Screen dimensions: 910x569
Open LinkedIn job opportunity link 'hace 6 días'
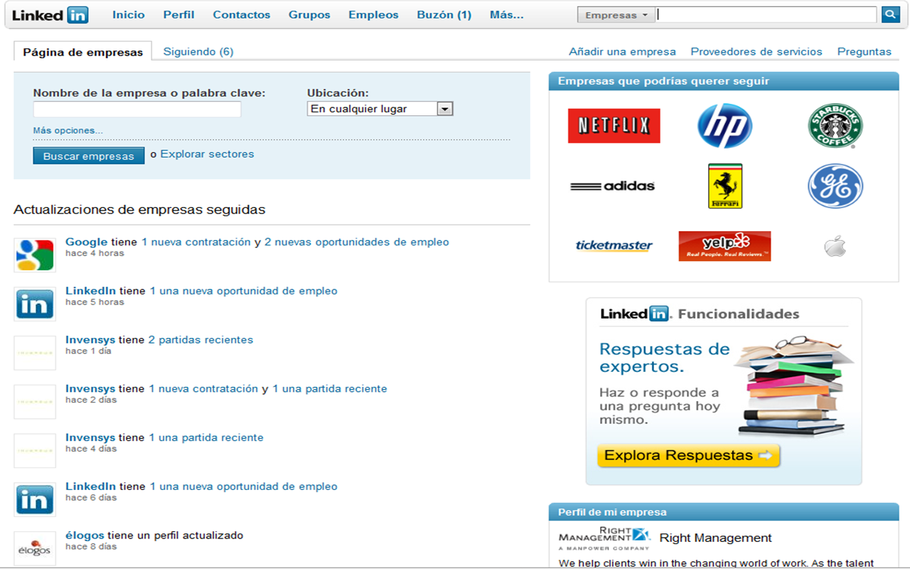(243, 487)
